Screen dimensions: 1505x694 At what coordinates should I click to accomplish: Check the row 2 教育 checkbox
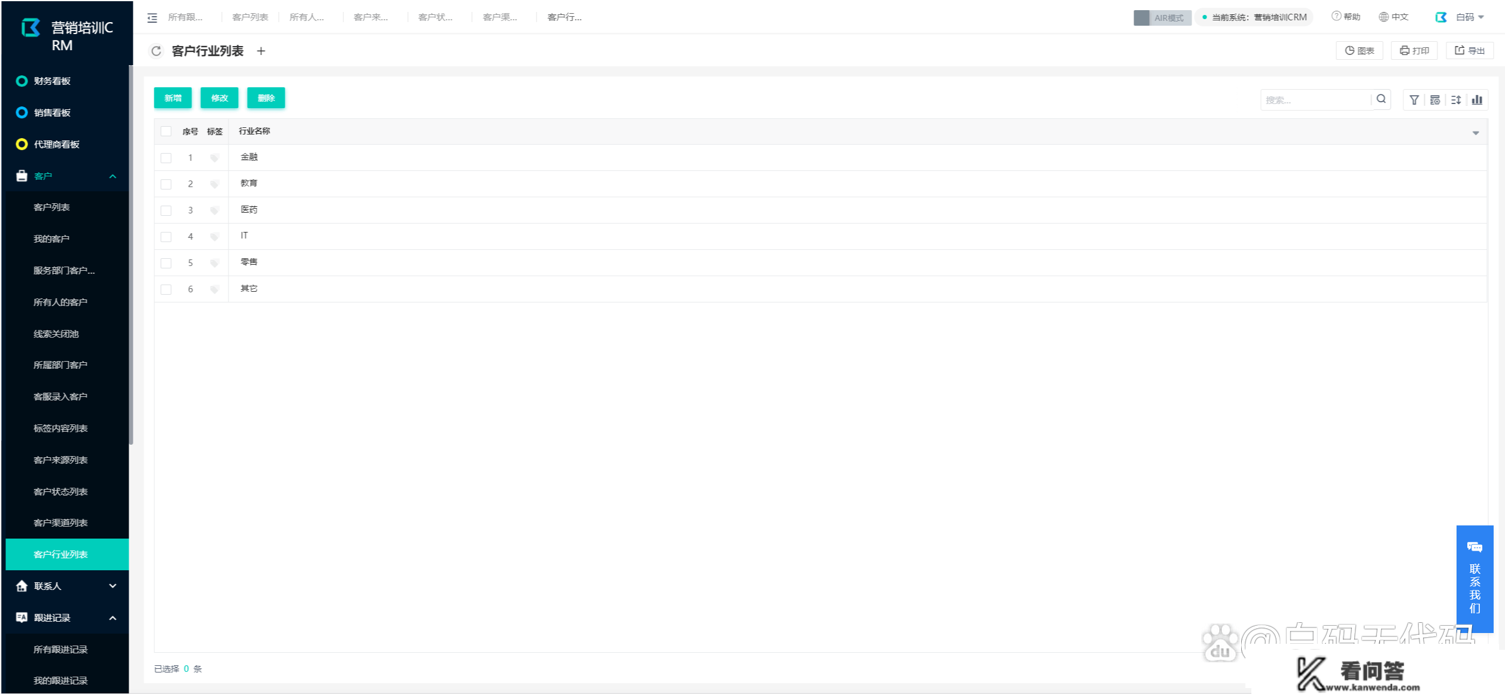[x=166, y=184]
